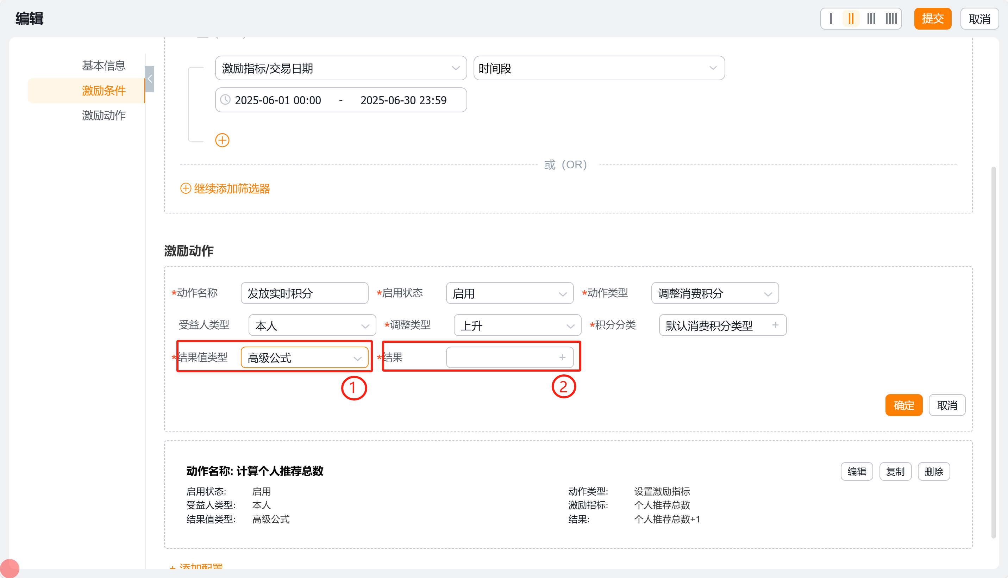The width and height of the screenshot is (1008, 578).
Task: Select three-column layout icon
Action: (871, 19)
